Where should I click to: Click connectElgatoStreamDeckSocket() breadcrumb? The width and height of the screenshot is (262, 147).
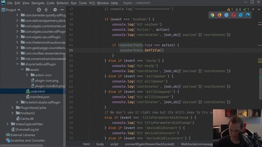(149, 144)
